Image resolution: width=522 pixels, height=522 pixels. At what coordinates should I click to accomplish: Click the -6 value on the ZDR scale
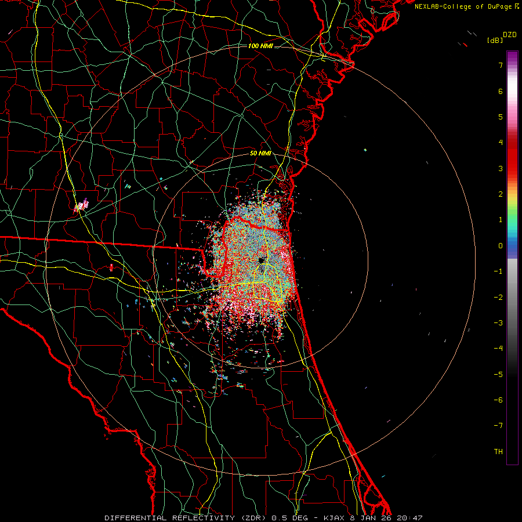498,400
